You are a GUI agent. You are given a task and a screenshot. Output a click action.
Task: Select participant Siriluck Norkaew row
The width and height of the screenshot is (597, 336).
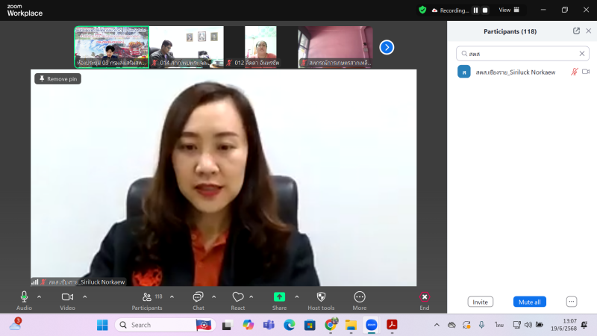522,72
